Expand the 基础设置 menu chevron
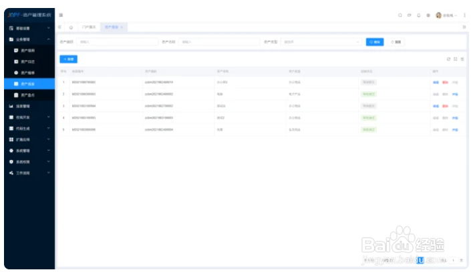 tap(48, 28)
